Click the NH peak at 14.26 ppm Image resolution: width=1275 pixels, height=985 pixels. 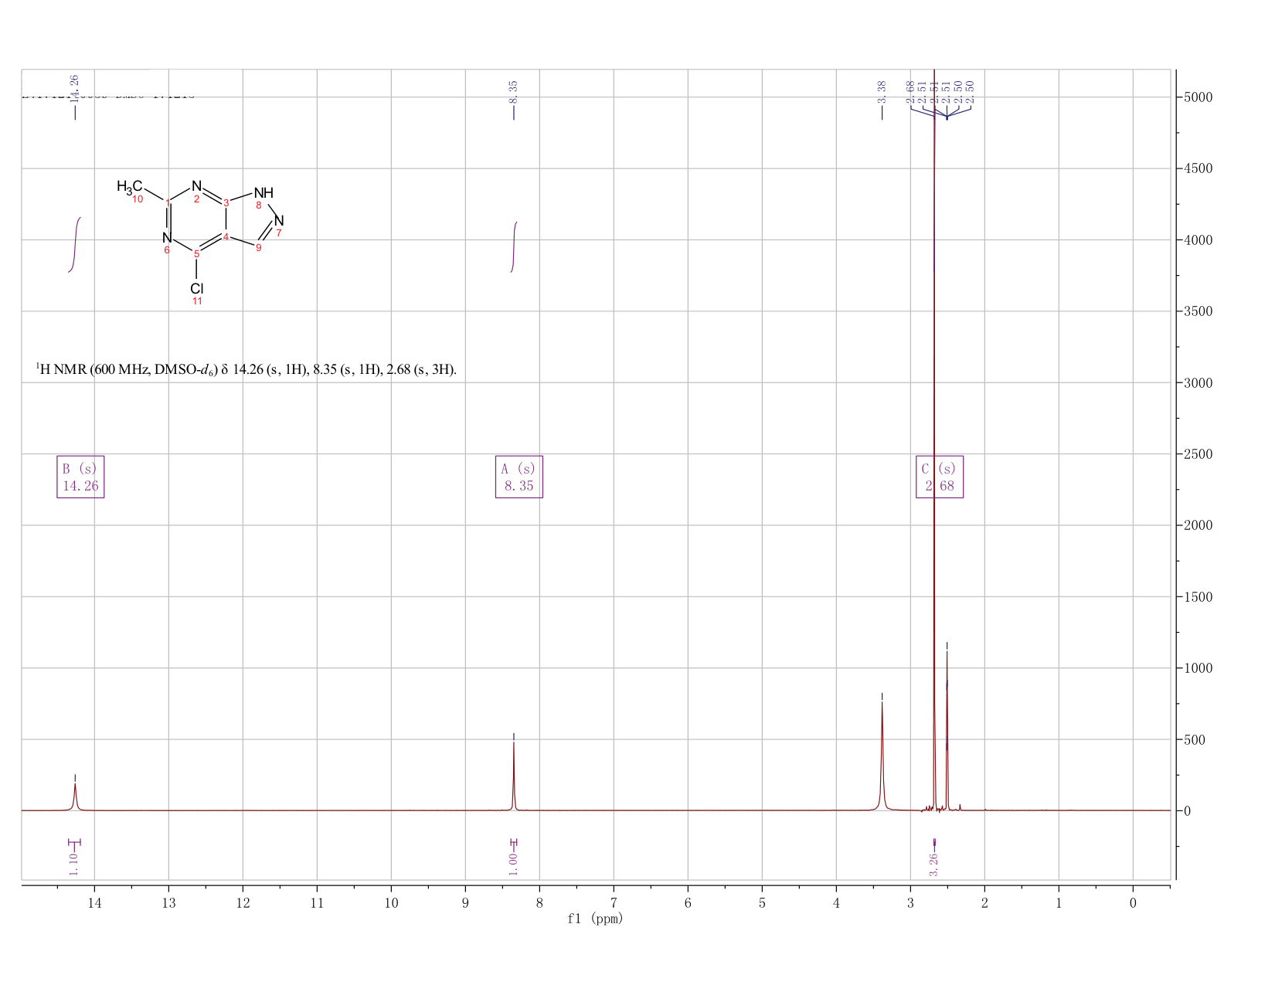75,796
